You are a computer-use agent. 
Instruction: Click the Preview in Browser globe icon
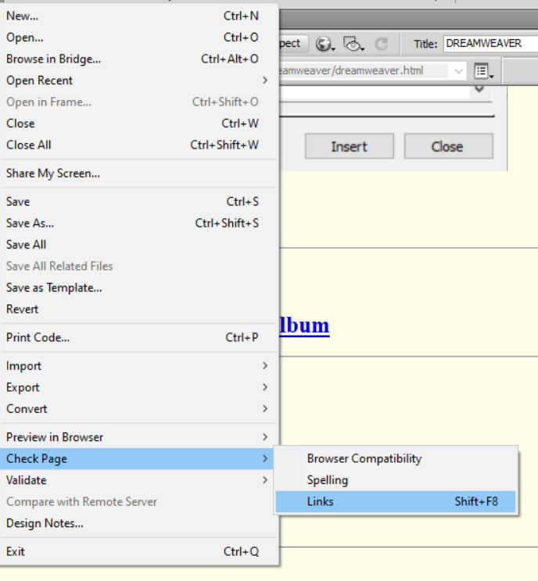tap(325, 44)
